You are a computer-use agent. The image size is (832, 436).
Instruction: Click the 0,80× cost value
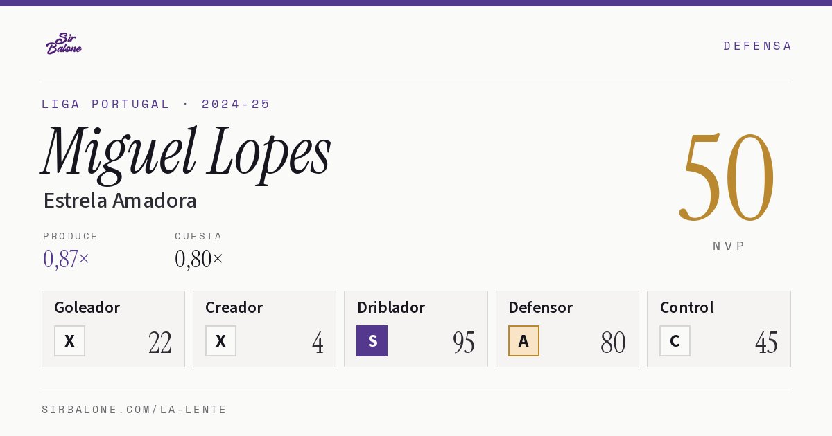click(199, 259)
